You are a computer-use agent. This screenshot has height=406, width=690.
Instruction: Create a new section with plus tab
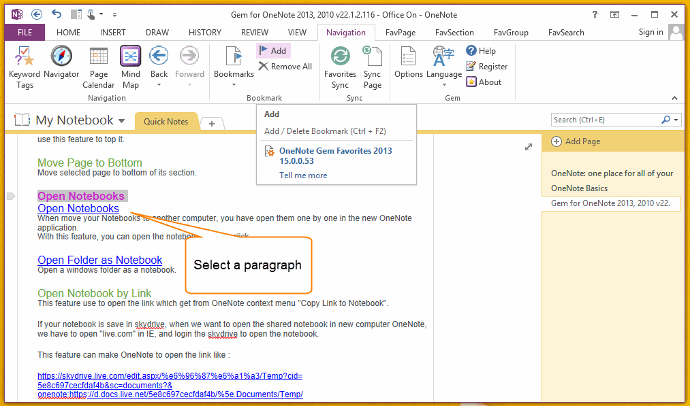212,124
